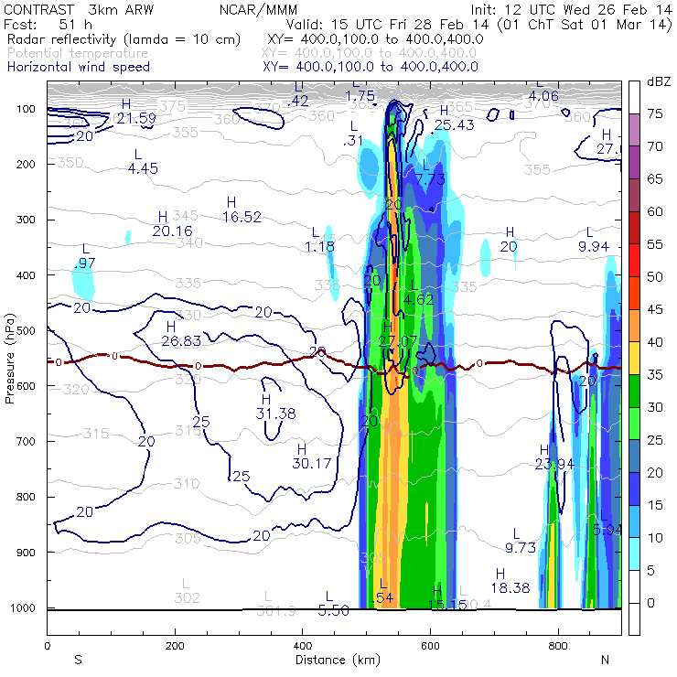Click the '700' pressure axis tick label
This screenshot has height=677, width=677.
(x=26, y=442)
